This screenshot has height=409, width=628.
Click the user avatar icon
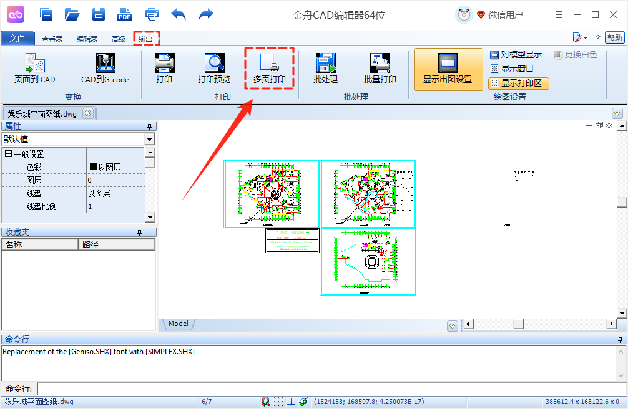coord(464,15)
